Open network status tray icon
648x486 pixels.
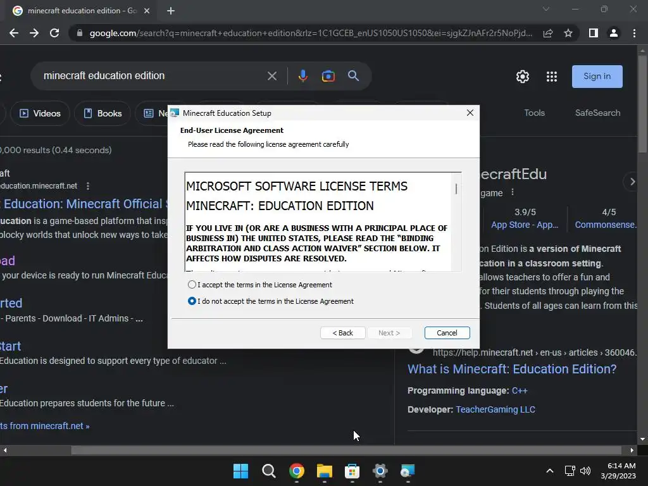(570, 471)
